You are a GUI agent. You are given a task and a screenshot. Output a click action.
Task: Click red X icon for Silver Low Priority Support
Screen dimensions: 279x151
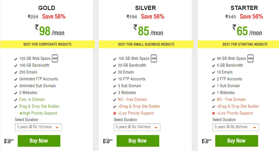click(x=115, y=113)
